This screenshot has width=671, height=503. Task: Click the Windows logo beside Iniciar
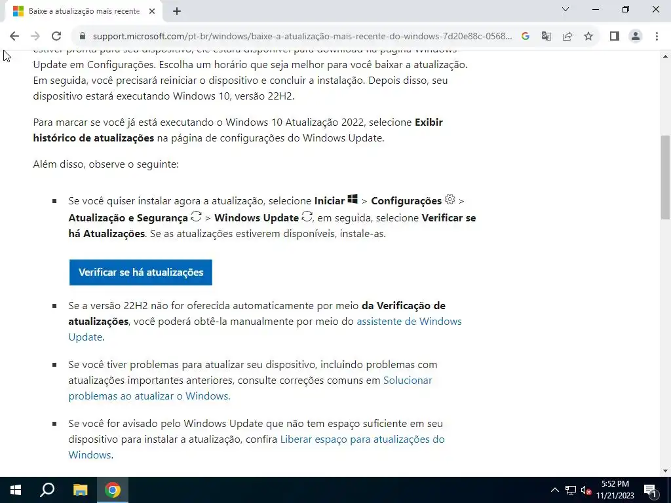(x=353, y=199)
